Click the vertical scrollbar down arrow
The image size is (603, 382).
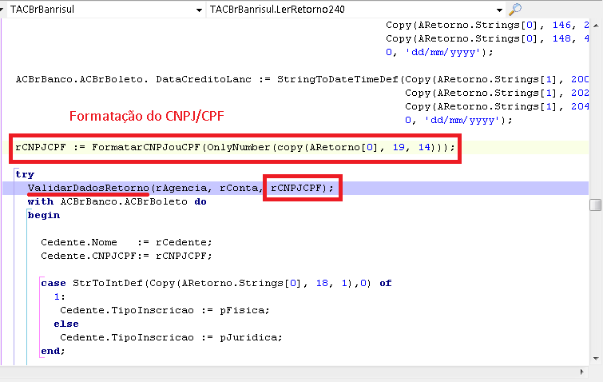596,359
